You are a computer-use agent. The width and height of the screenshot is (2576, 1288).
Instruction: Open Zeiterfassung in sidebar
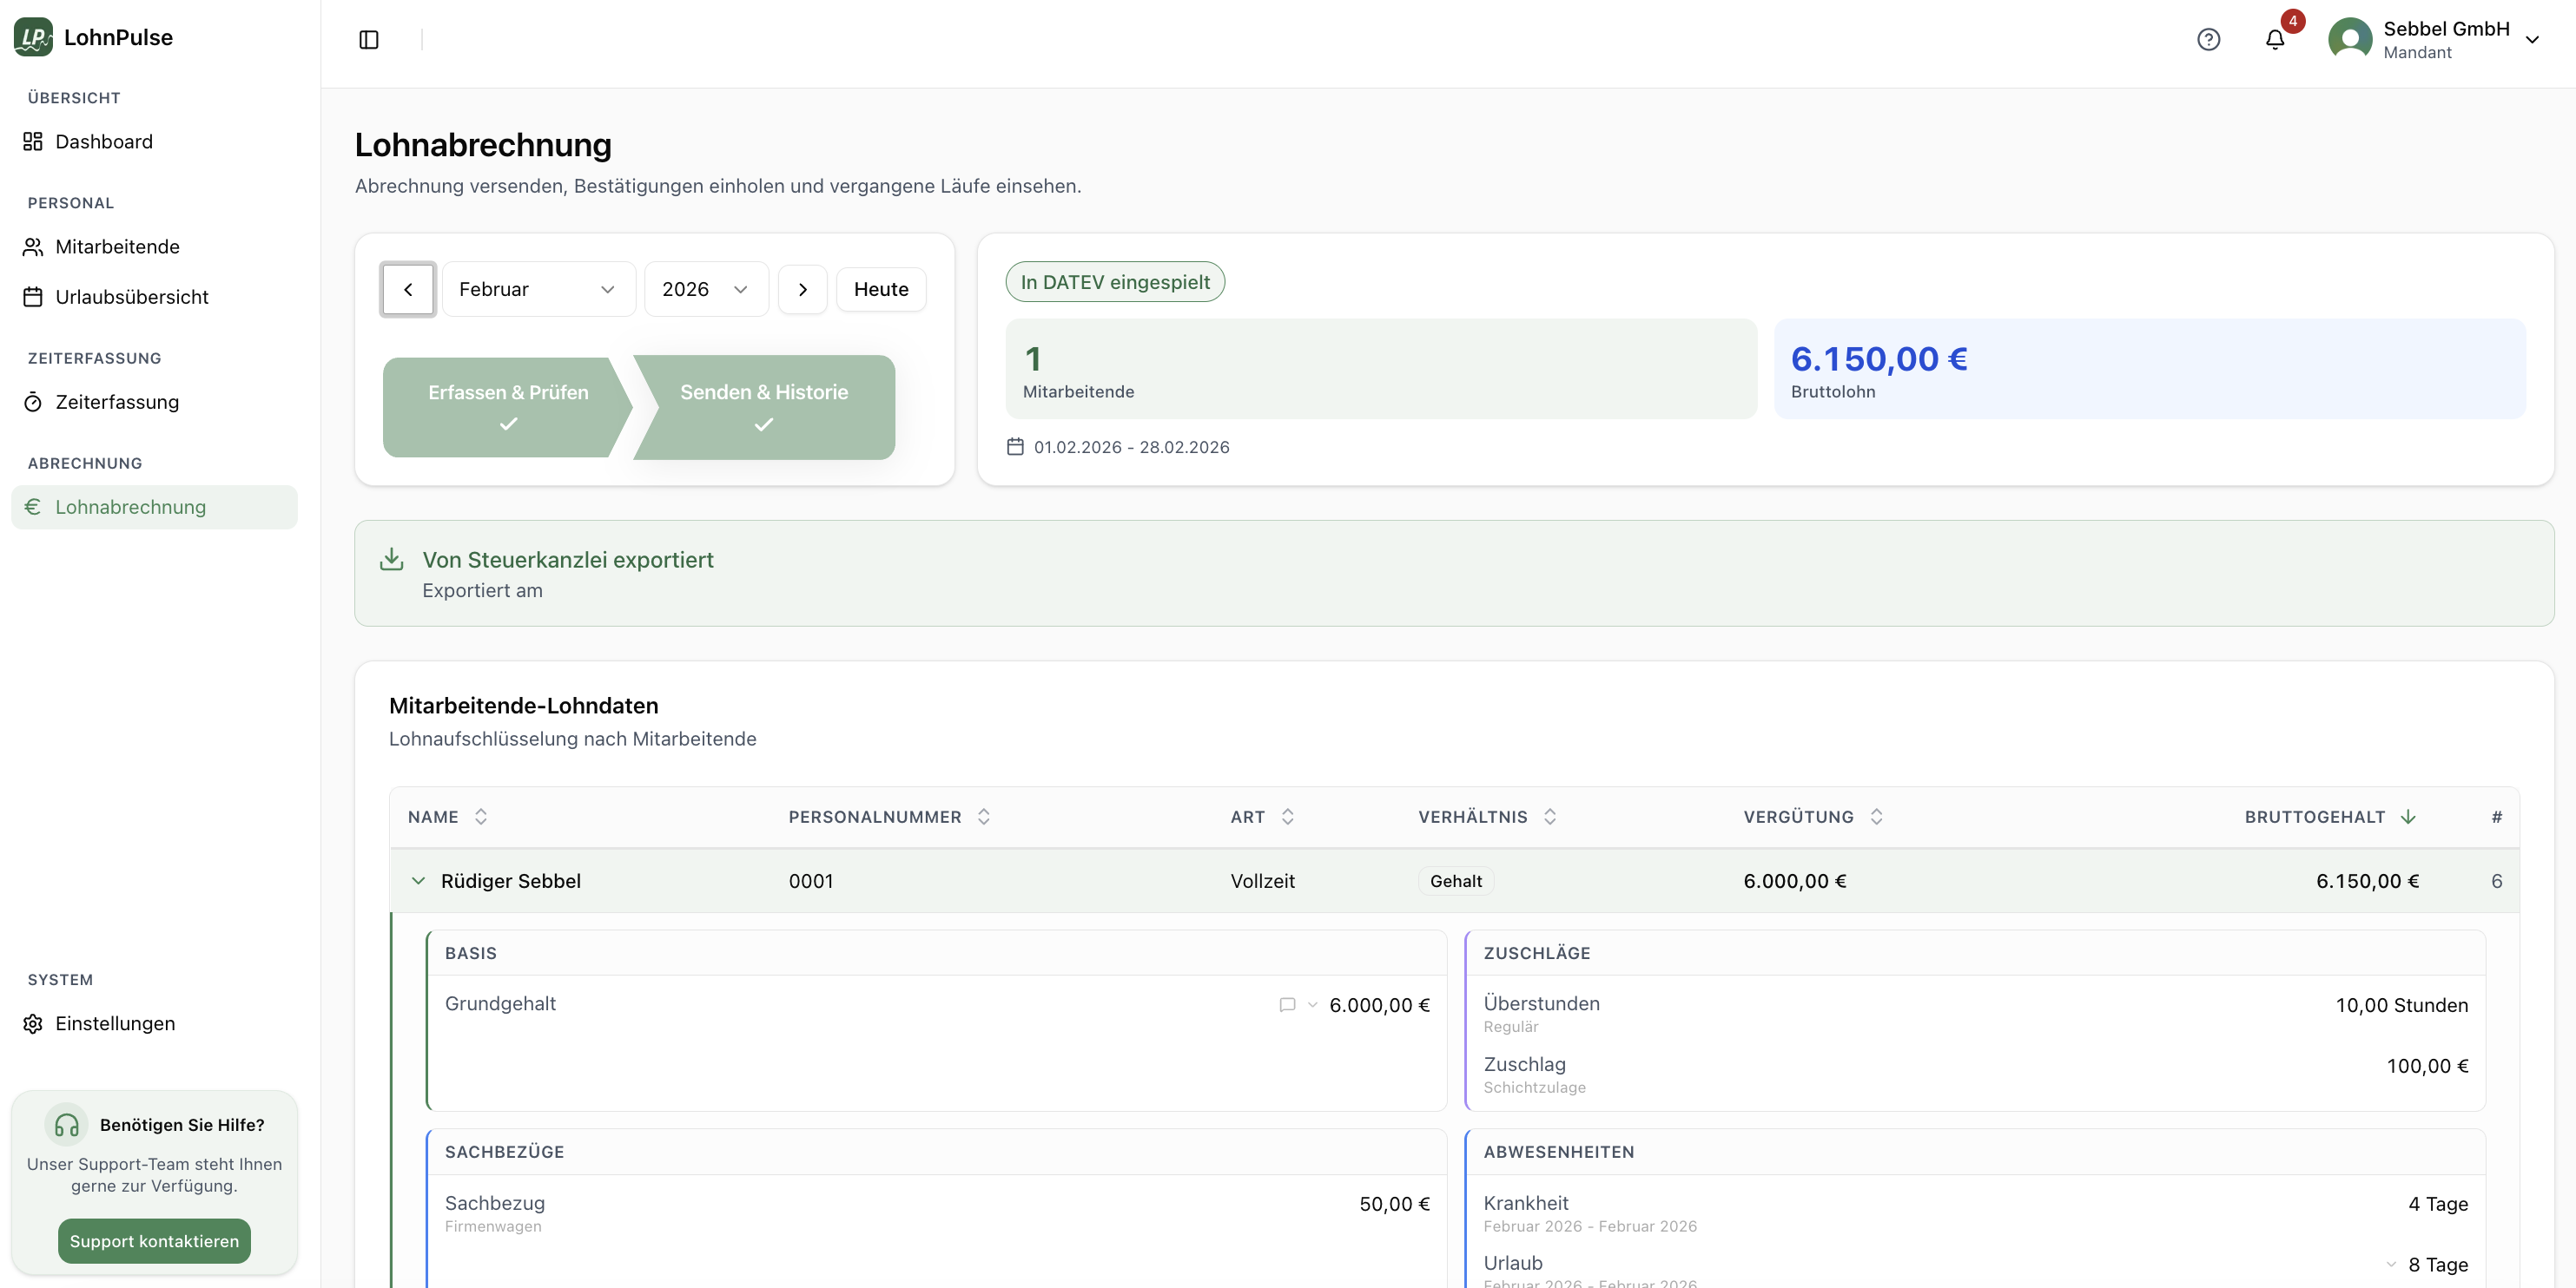154,402
